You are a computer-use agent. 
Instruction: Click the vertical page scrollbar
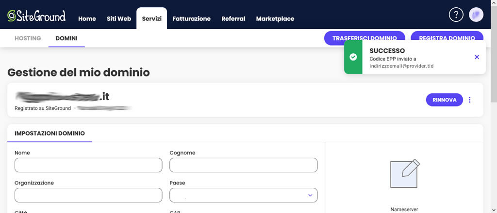point(494,54)
